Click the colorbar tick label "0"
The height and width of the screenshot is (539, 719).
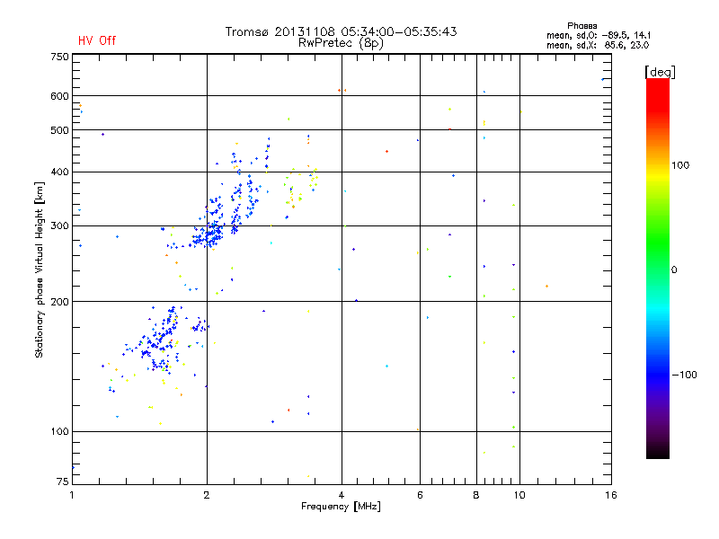pos(674,270)
